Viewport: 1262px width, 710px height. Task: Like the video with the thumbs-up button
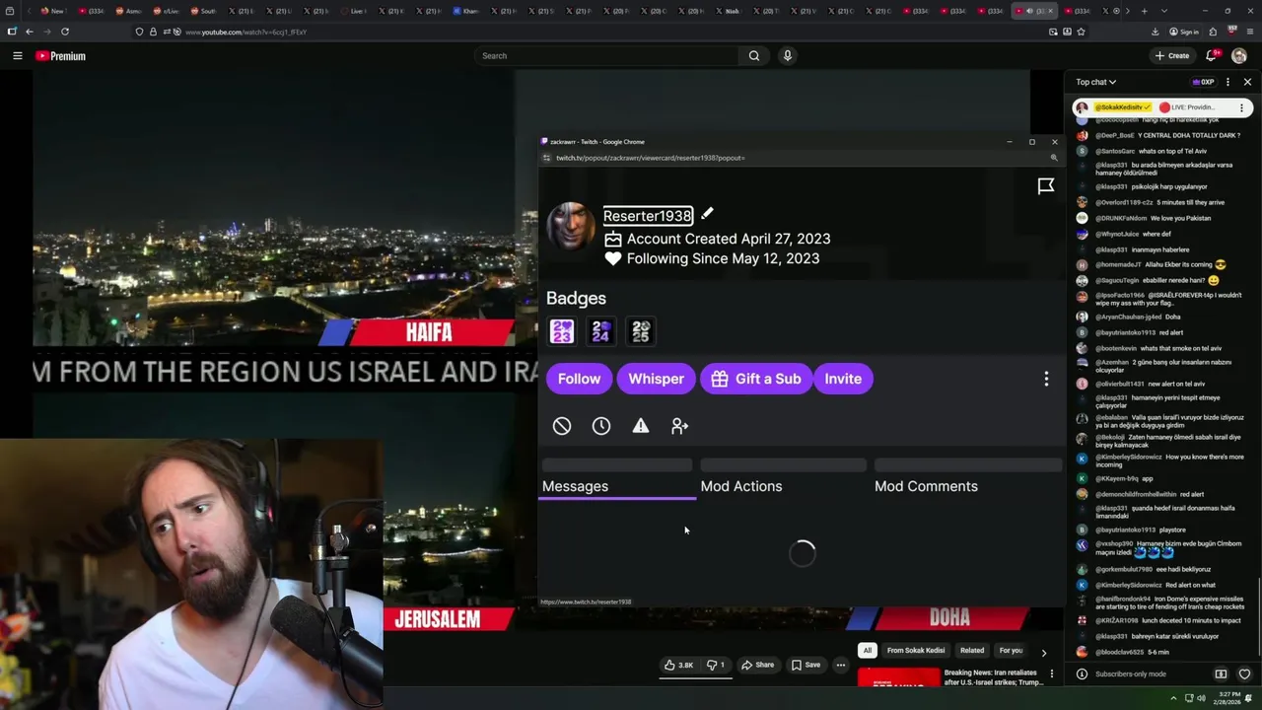[x=678, y=665]
